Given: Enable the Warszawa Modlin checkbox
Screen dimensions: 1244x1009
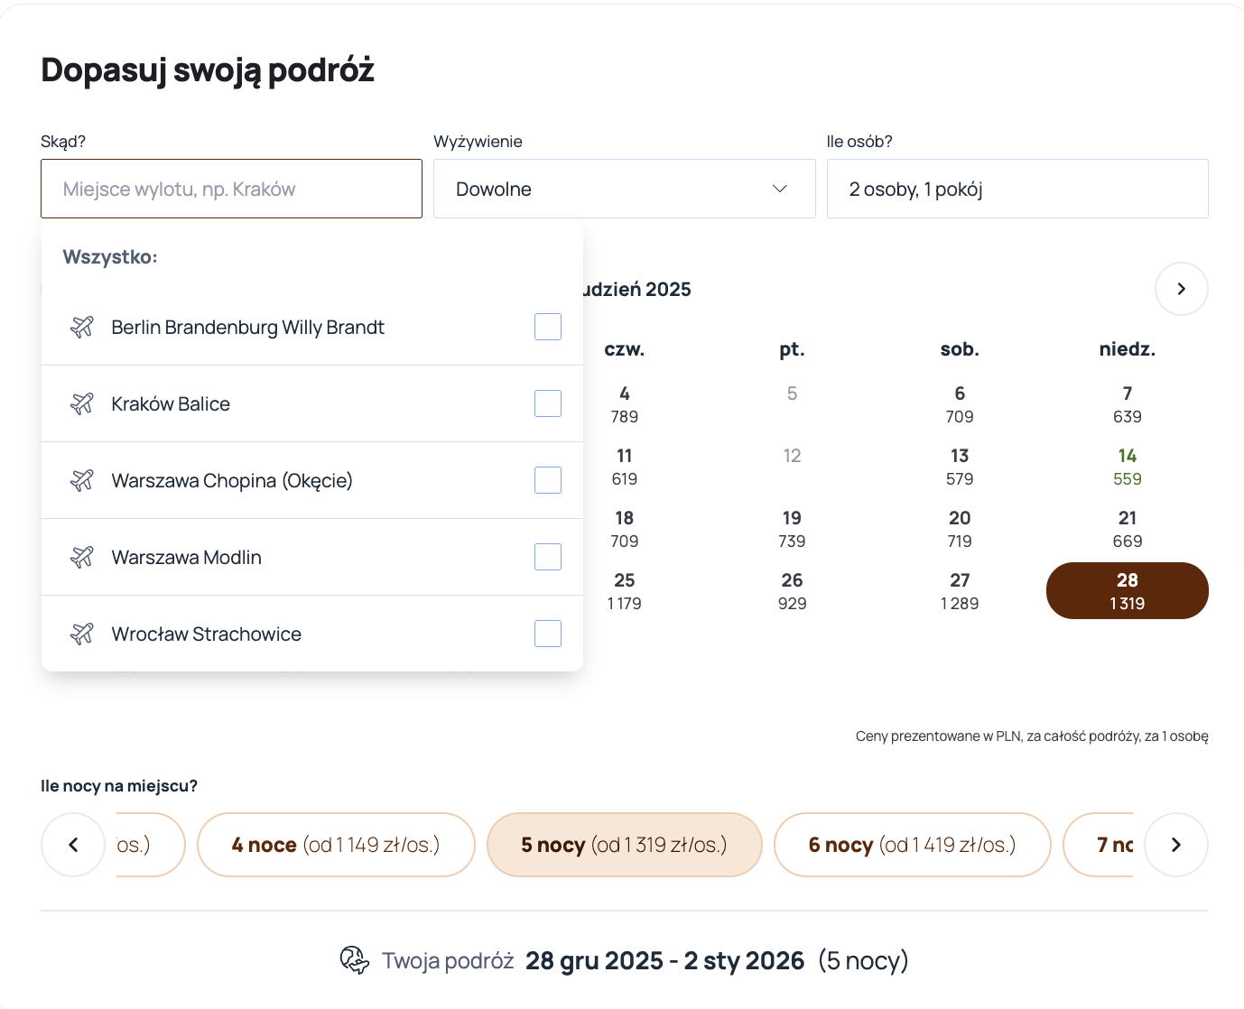Looking at the screenshot, I should (x=548, y=557).
